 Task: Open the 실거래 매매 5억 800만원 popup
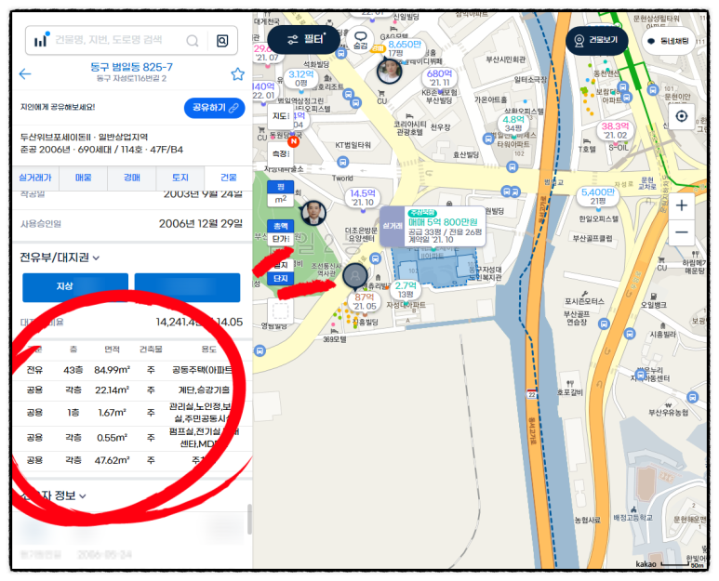[433, 226]
